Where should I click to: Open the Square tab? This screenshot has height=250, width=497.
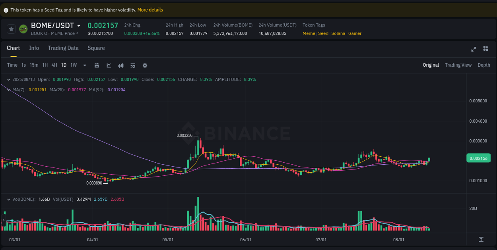point(96,48)
